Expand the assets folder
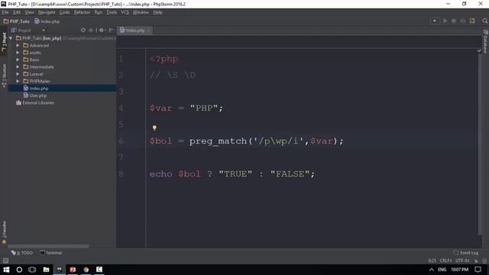Viewport: 489px width, 275px height. pyautogui.click(x=18, y=53)
